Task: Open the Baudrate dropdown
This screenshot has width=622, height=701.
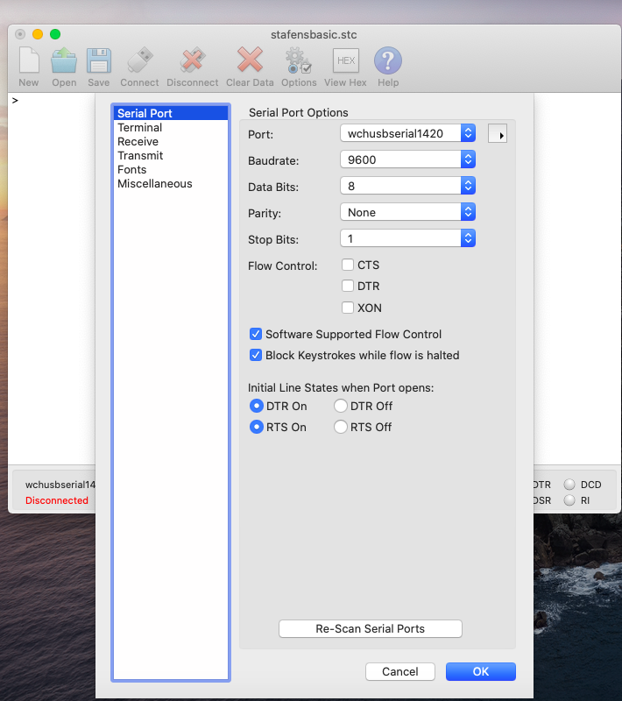Action: coord(407,159)
